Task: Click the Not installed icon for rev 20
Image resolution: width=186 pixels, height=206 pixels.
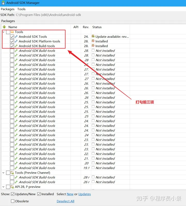Action: click(x=93, y=163)
